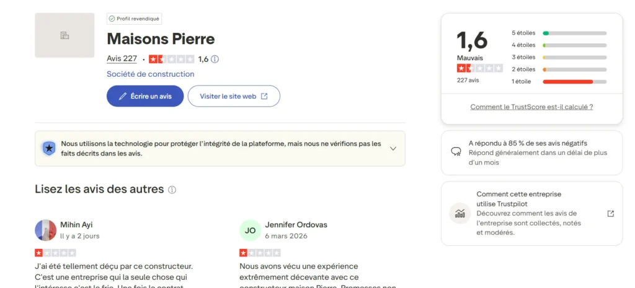Click Mihin Ayi's profile avatar
635x288 pixels.
45,230
